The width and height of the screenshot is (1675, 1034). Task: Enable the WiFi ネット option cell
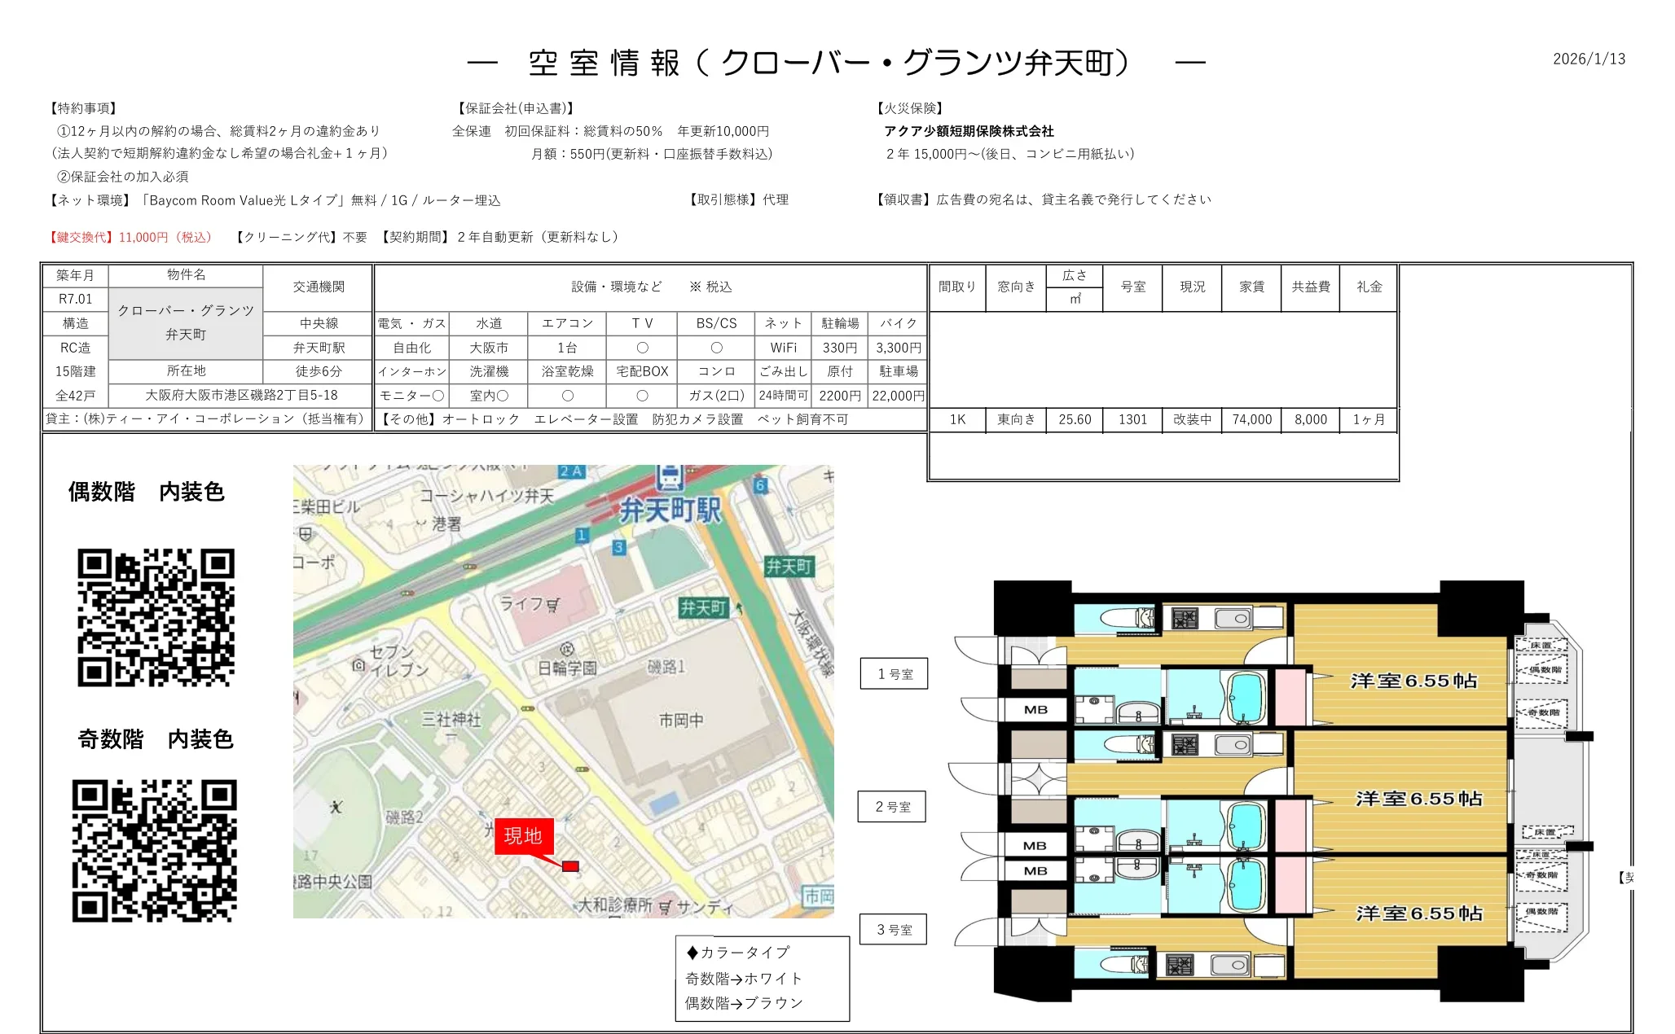pos(784,347)
